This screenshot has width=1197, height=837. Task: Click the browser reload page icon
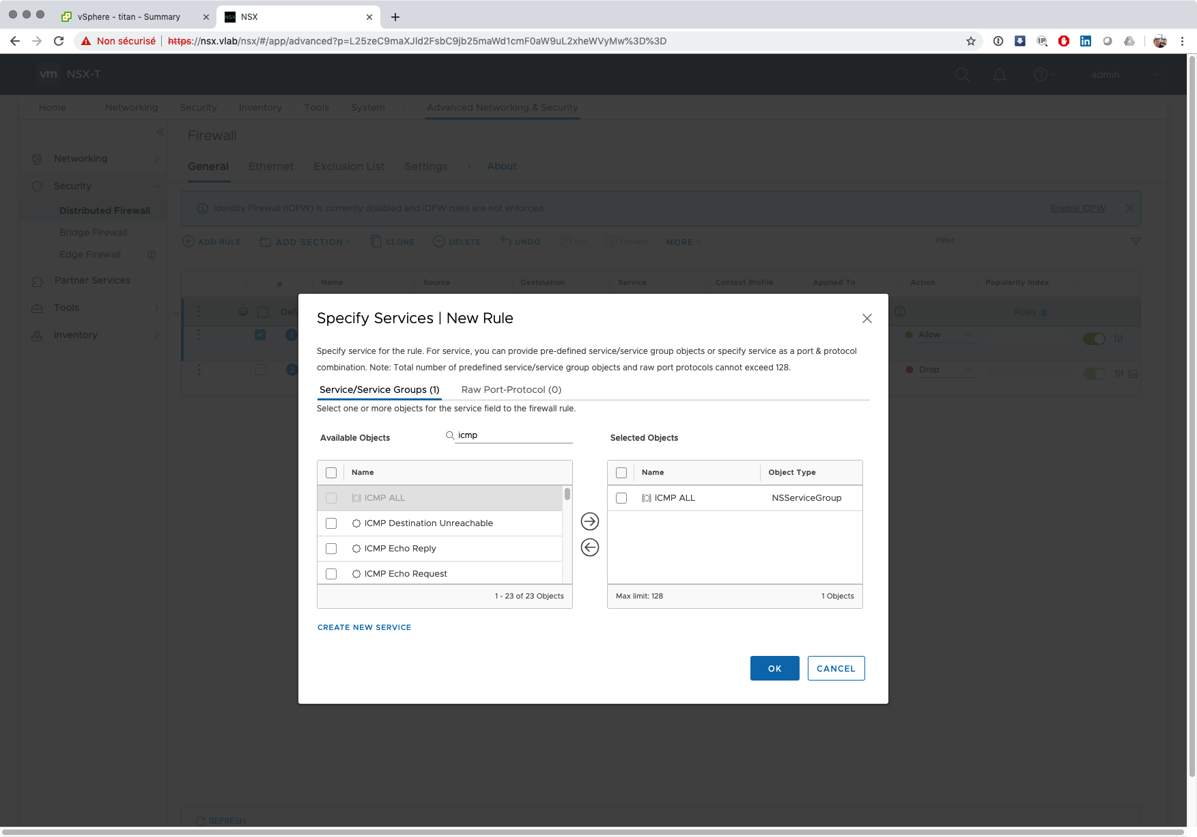[59, 41]
